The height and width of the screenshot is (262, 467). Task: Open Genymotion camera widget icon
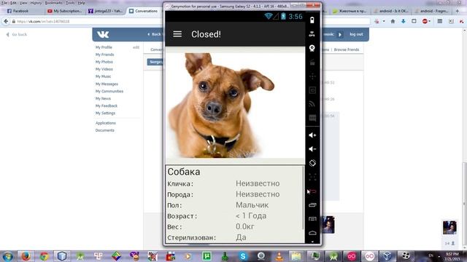click(312, 48)
